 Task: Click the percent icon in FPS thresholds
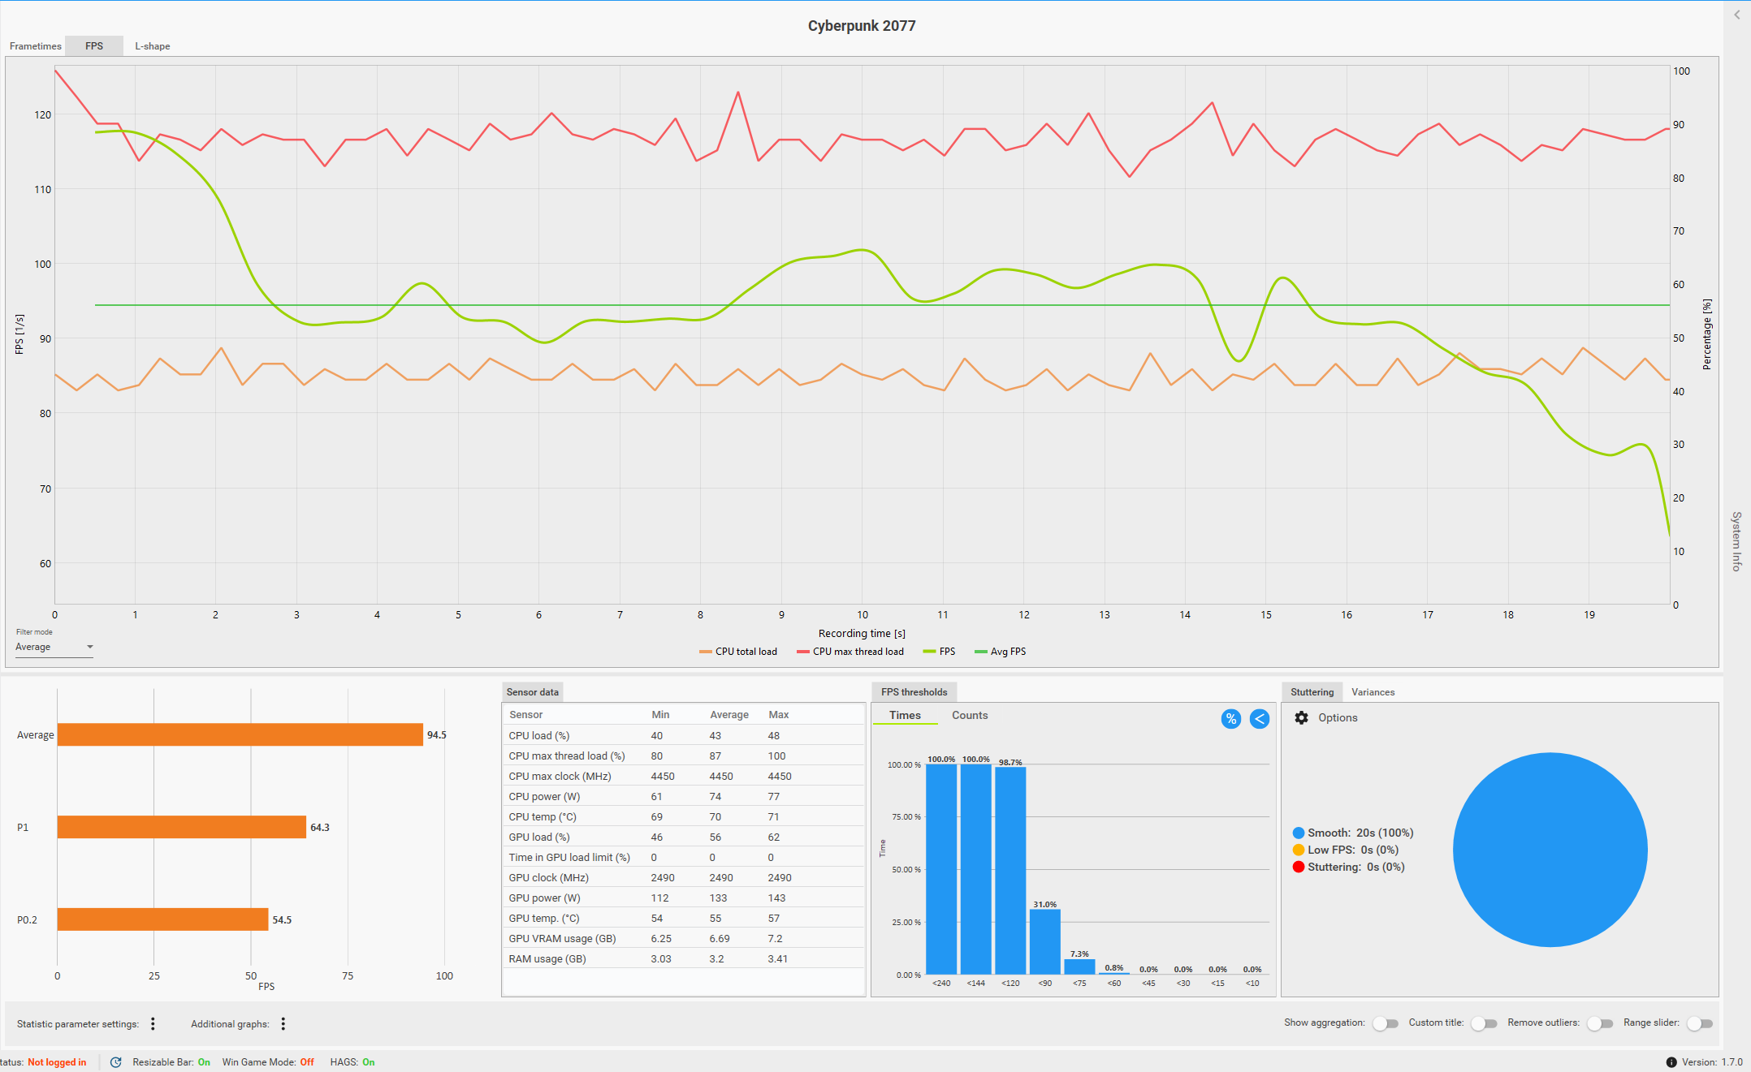click(1230, 719)
